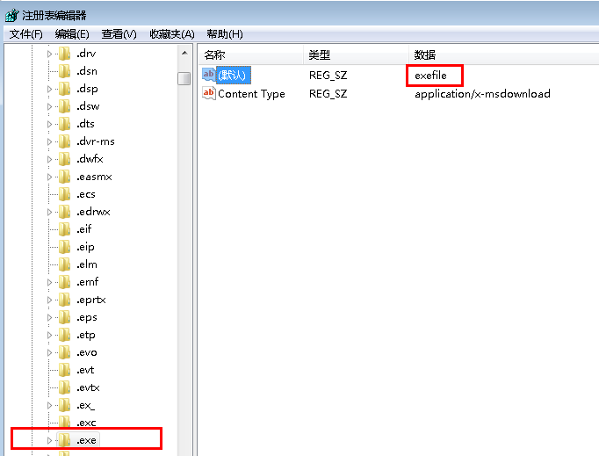
Task: Expand the .easmx tree node
Action: coord(50,177)
